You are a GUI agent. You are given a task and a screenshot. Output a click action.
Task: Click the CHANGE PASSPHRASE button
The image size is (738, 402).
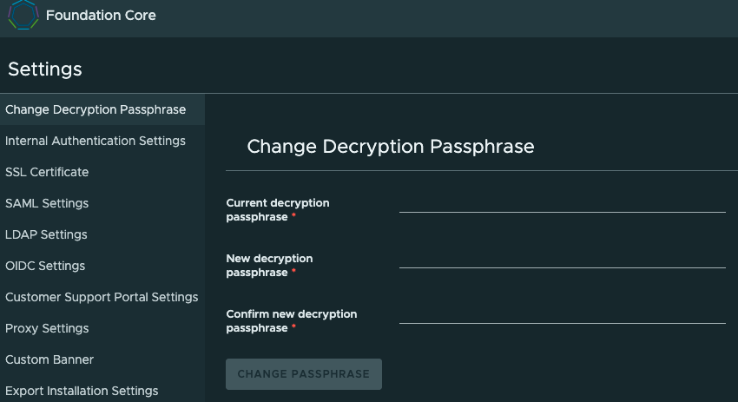(304, 374)
